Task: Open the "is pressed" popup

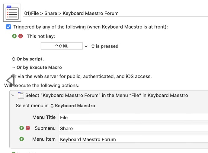Action: [105, 46]
